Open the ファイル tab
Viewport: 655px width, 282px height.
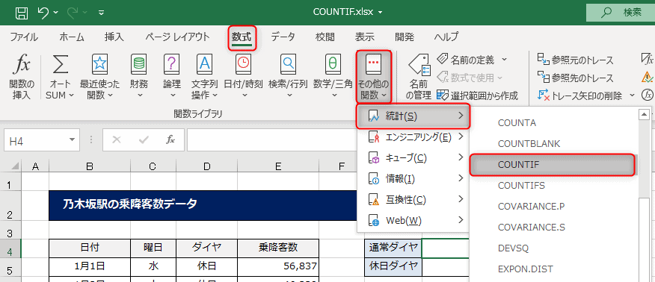[x=24, y=37]
